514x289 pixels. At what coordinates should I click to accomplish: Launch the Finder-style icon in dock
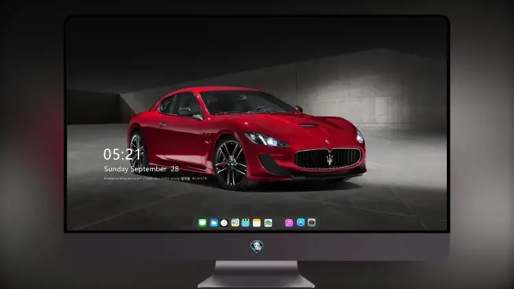point(235,223)
